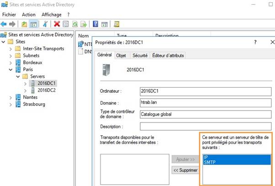Click the Ajouter >> button
This screenshot has height=186, width=275.
185,159
